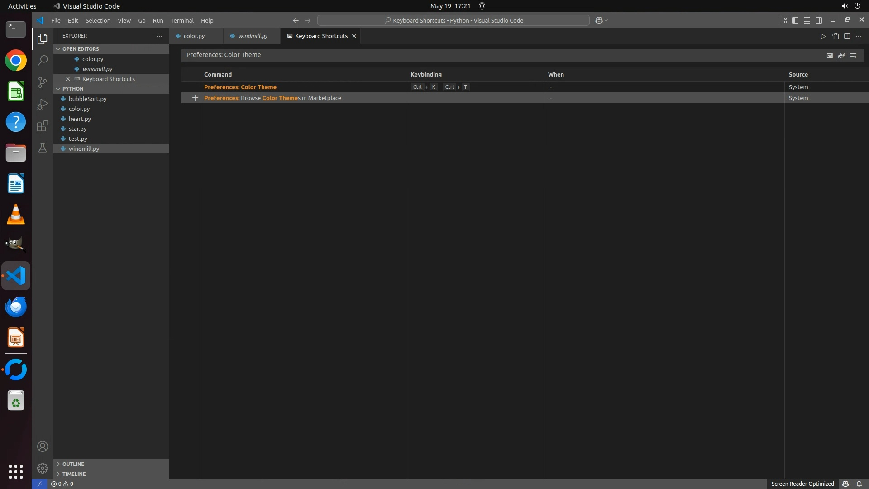Toggle the Primary Side Bar layout button
869x489 pixels.
795,20
